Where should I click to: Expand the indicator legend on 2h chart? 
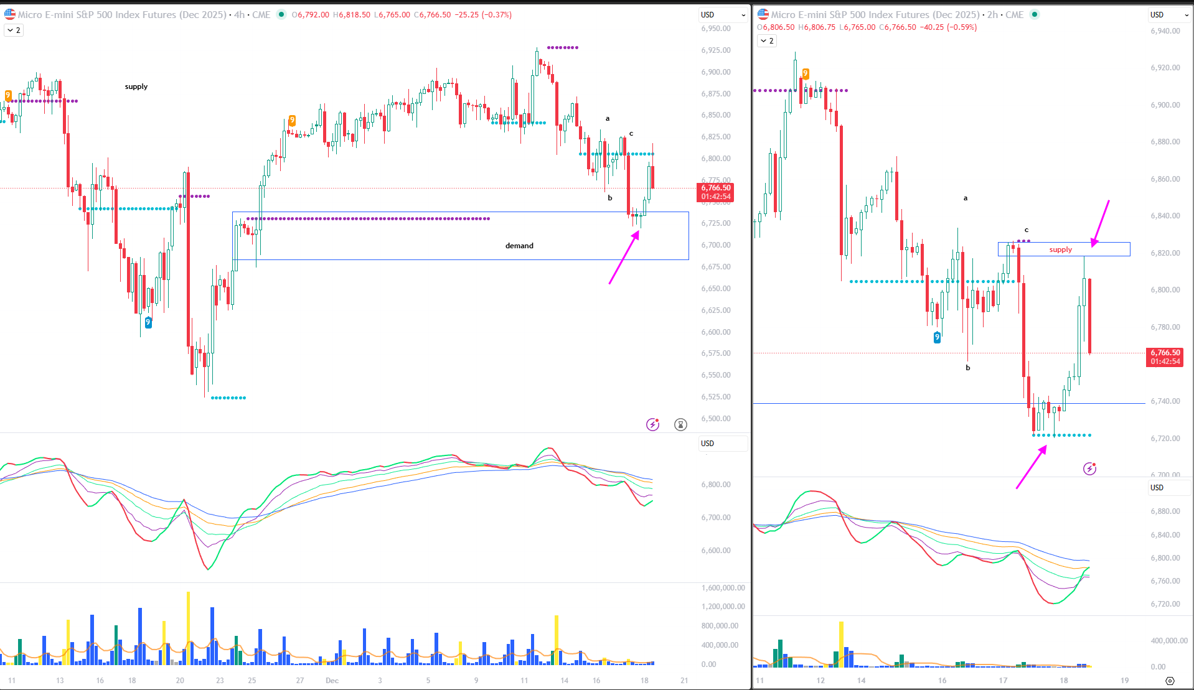tap(767, 40)
